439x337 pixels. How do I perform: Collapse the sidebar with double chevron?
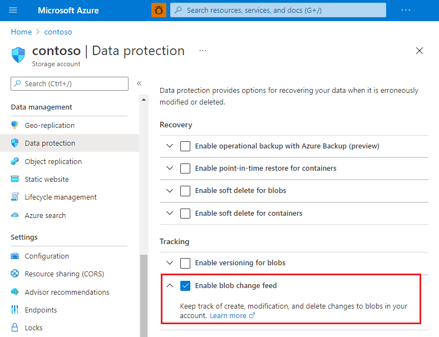[x=139, y=83]
